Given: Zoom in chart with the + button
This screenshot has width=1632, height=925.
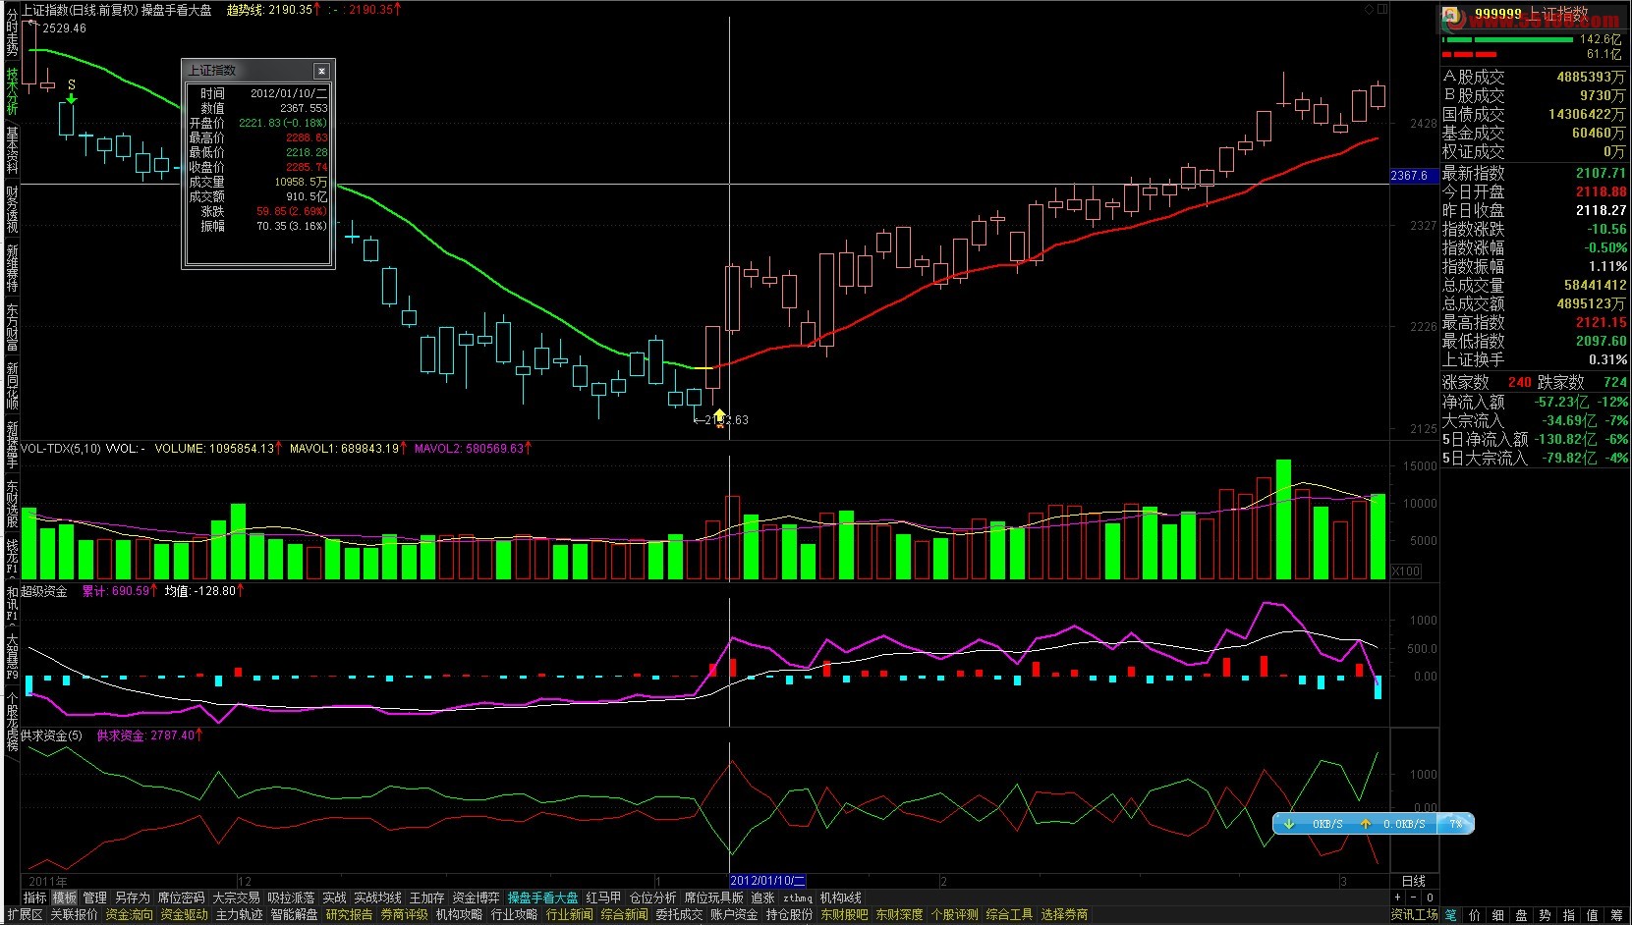Looking at the screenshot, I should [x=1398, y=898].
